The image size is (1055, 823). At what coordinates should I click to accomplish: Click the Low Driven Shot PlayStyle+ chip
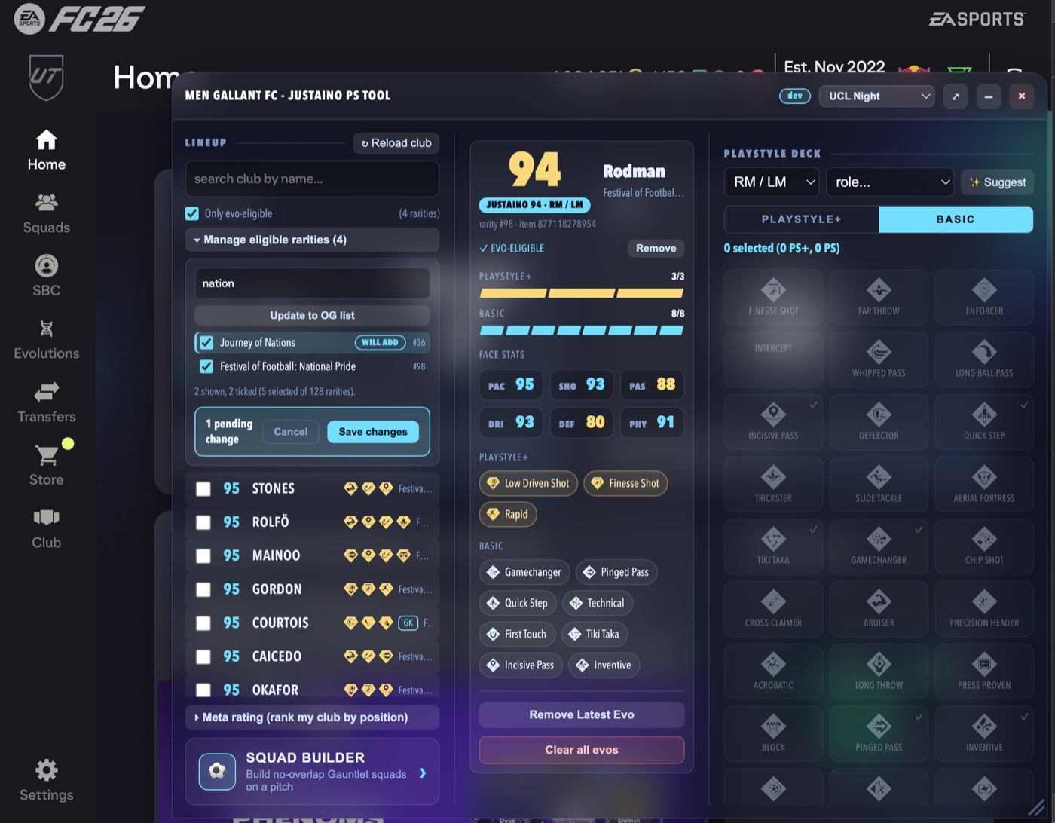click(528, 483)
